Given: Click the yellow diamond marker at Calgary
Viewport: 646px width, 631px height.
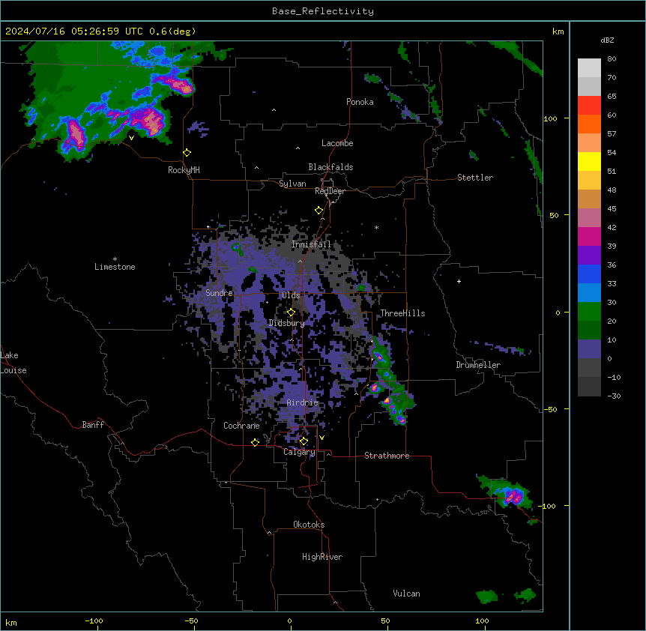Looking at the screenshot, I should point(304,441).
